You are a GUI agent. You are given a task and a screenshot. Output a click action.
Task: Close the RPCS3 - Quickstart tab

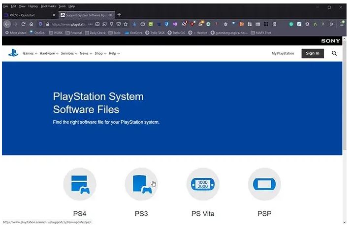coord(54,15)
